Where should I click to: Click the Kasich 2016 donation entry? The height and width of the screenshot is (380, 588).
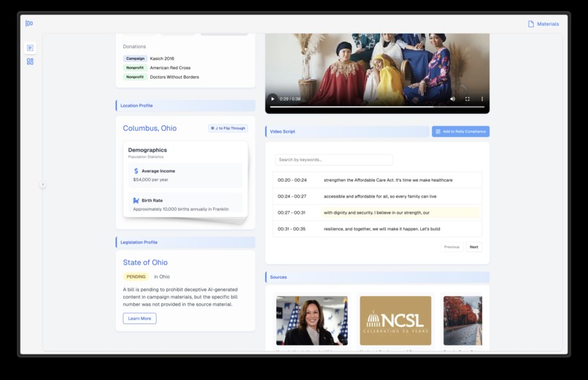(162, 58)
